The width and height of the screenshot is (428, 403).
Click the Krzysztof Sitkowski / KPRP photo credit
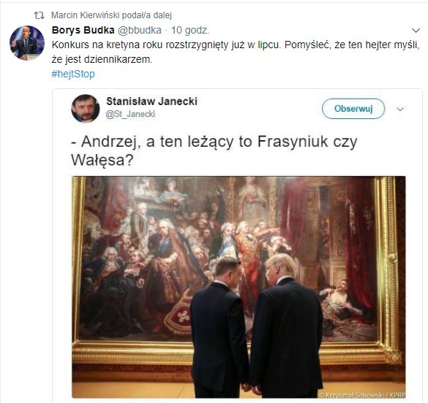point(362,394)
